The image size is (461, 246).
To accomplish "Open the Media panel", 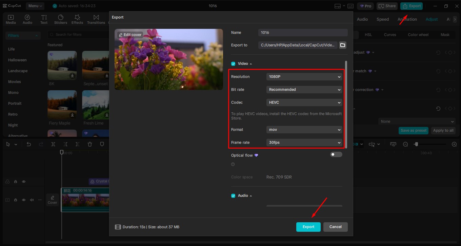I will 11,19.
